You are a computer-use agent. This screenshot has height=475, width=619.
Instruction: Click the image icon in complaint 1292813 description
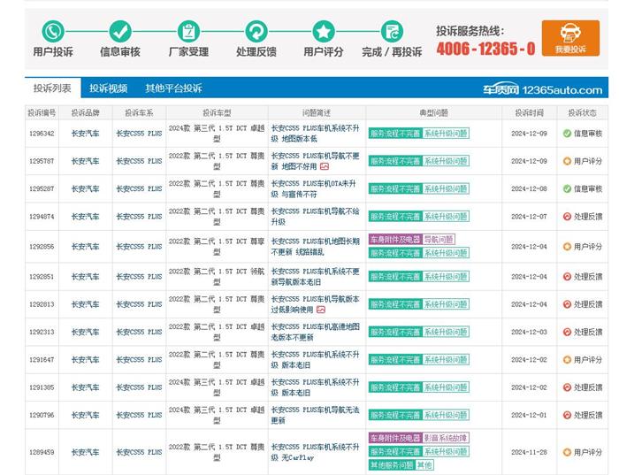click(321, 310)
